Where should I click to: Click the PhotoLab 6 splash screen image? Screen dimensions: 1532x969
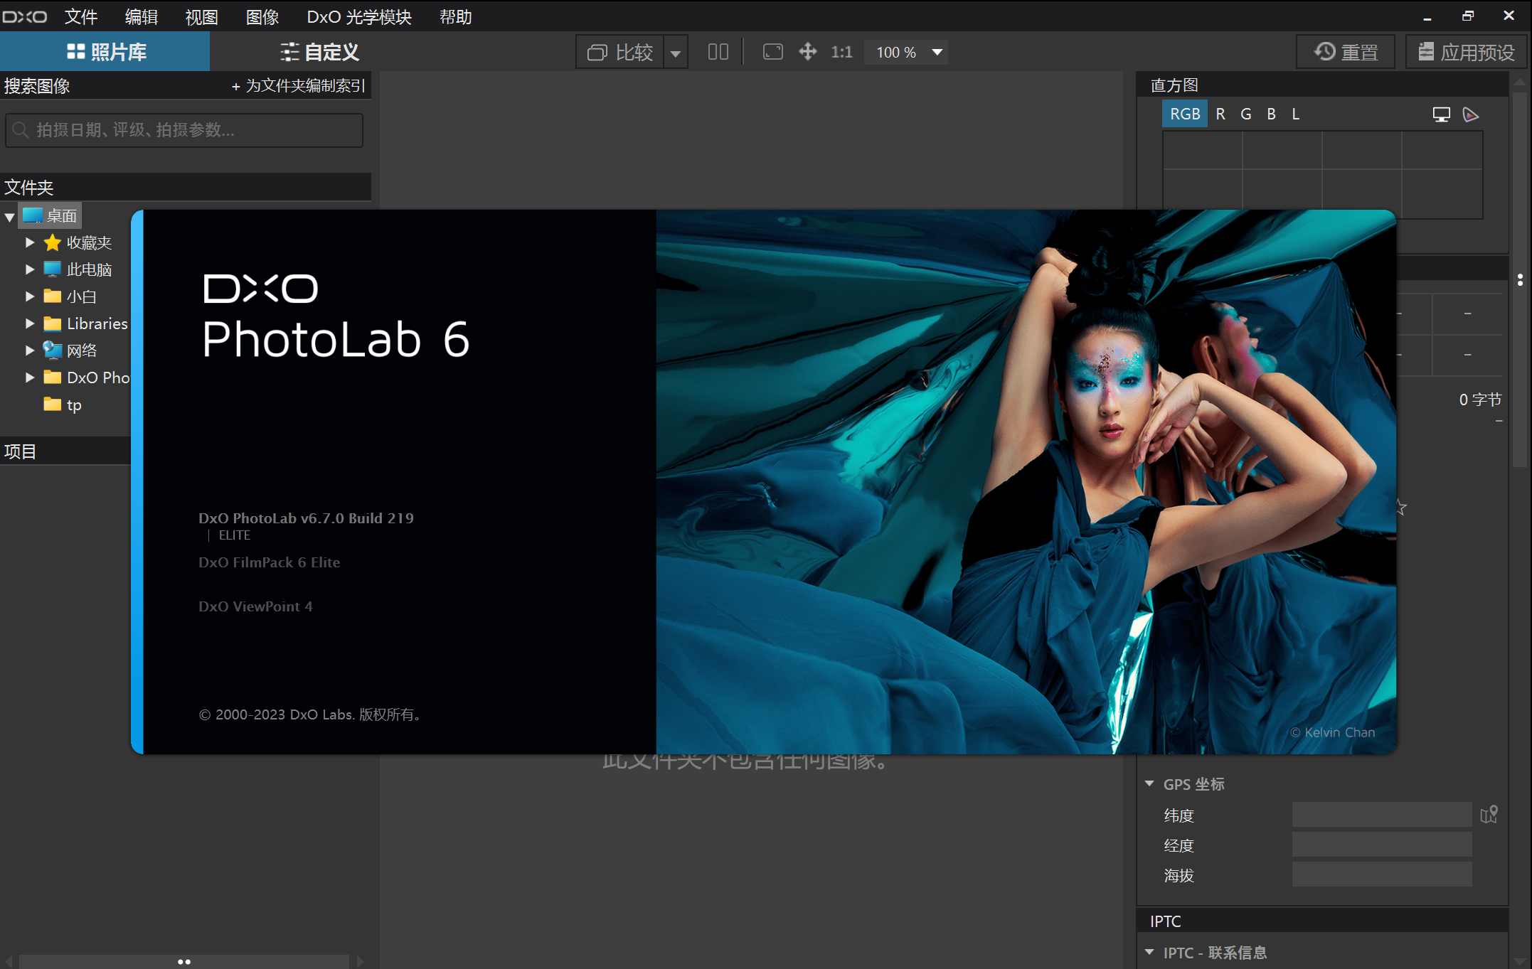click(1026, 481)
